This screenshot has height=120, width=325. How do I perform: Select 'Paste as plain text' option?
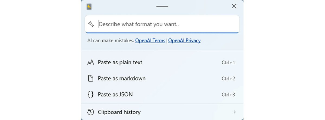pos(120,62)
